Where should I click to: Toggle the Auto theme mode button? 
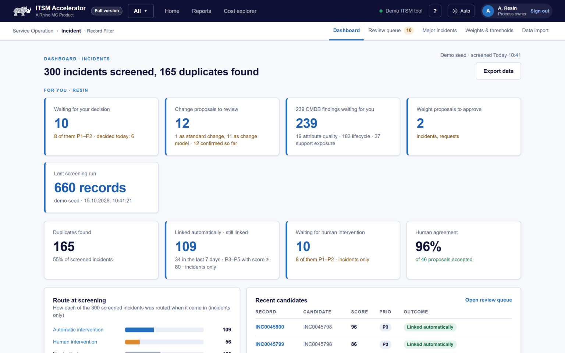tap(461, 11)
